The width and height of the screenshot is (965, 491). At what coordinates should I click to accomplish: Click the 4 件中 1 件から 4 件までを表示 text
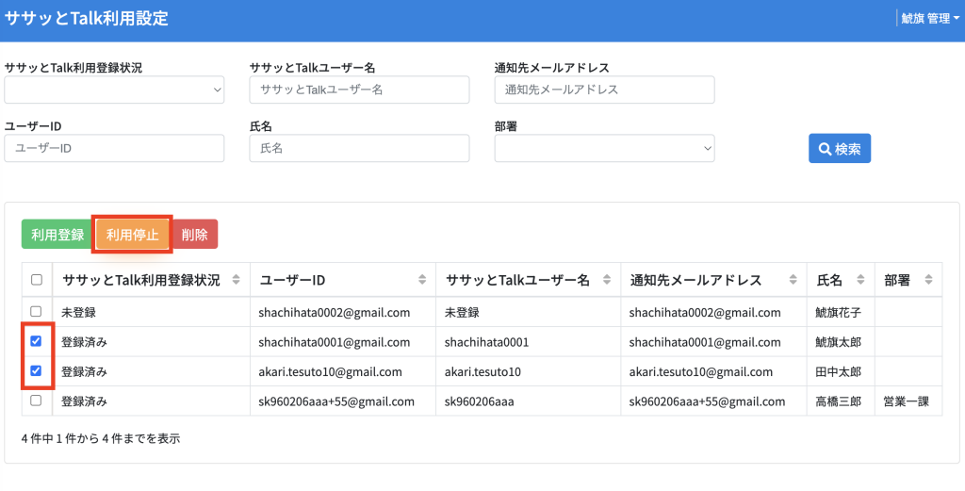pyautogui.click(x=101, y=439)
